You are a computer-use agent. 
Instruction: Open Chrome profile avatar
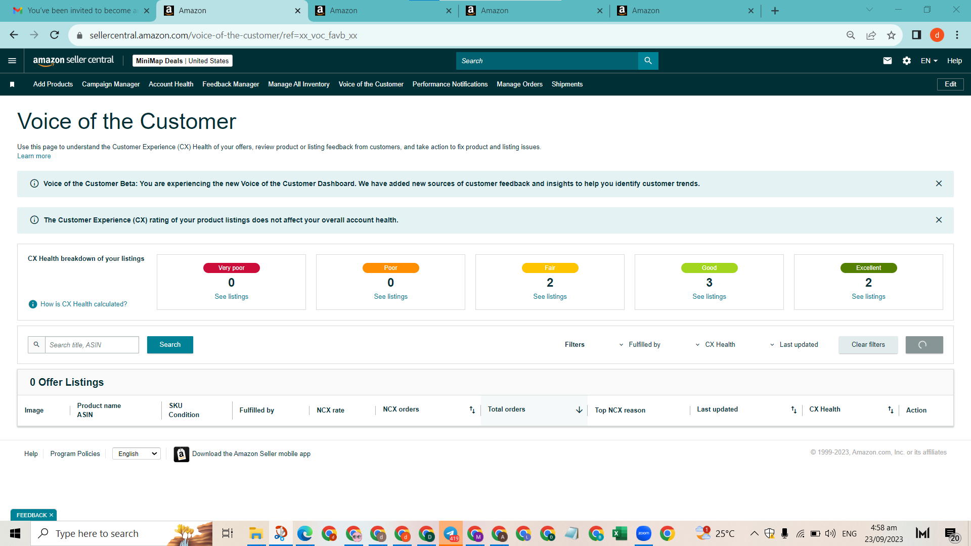tap(937, 35)
